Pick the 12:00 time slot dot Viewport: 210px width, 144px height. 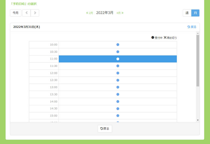[118, 73]
